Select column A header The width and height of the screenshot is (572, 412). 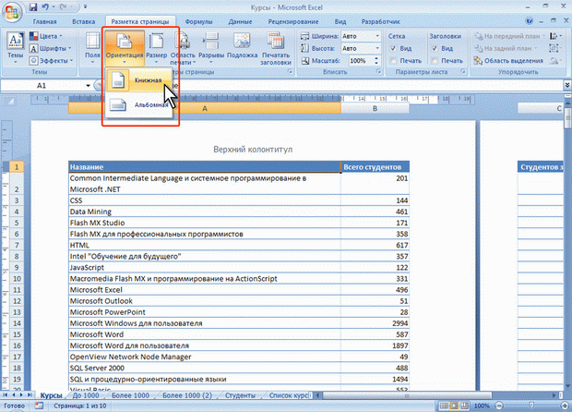[205, 108]
